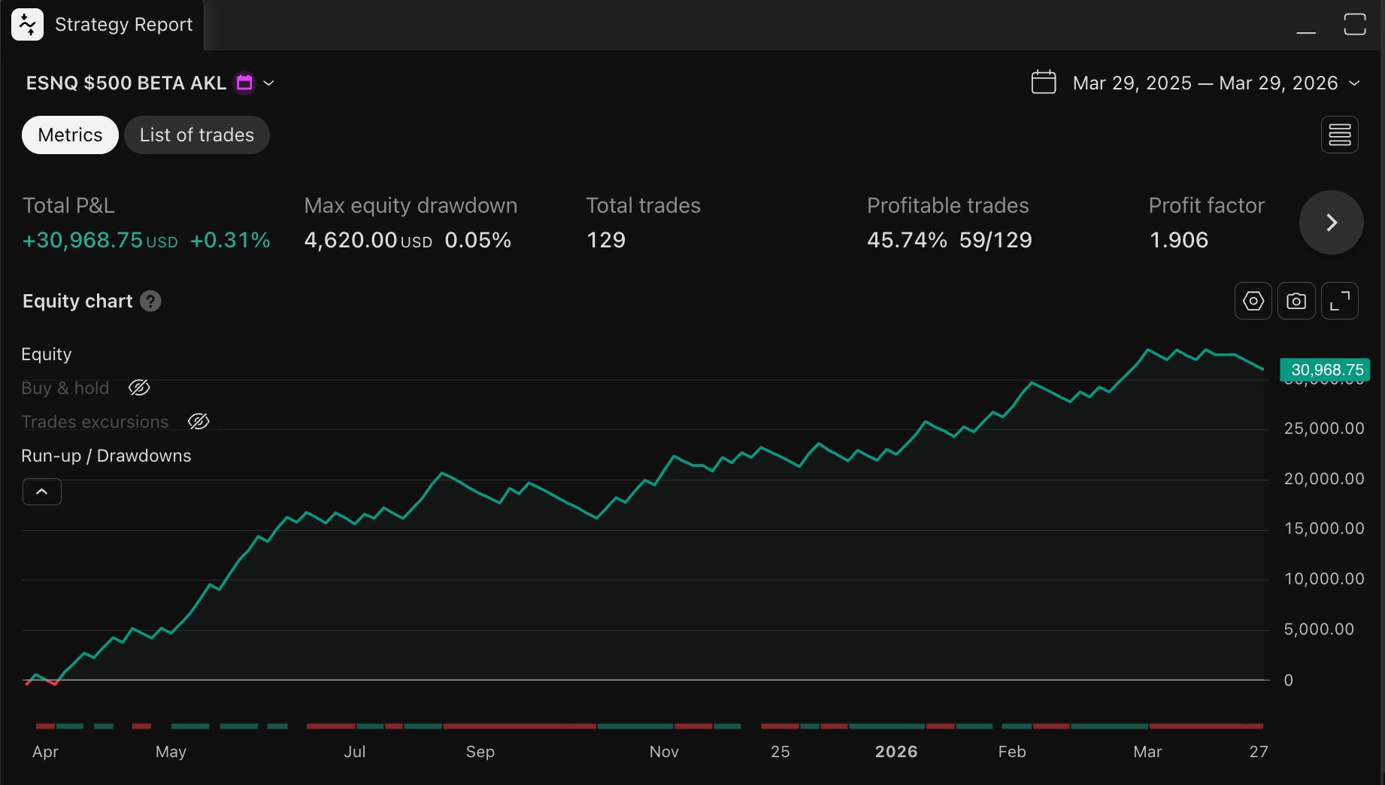Image resolution: width=1385 pixels, height=785 pixels.
Task: Expand the strategy selection dropdown
Action: (268, 83)
